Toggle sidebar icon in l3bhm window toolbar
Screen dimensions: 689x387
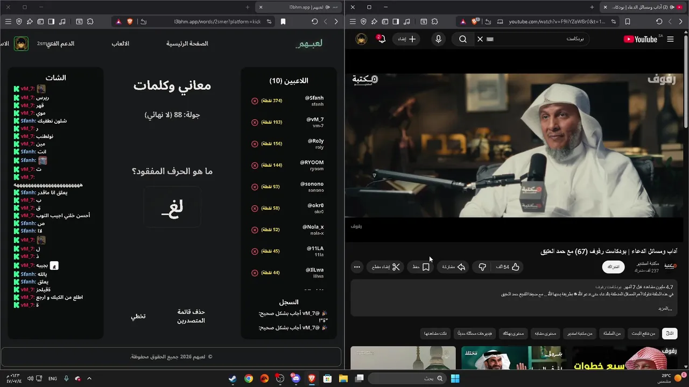pyautogui.click(x=51, y=21)
